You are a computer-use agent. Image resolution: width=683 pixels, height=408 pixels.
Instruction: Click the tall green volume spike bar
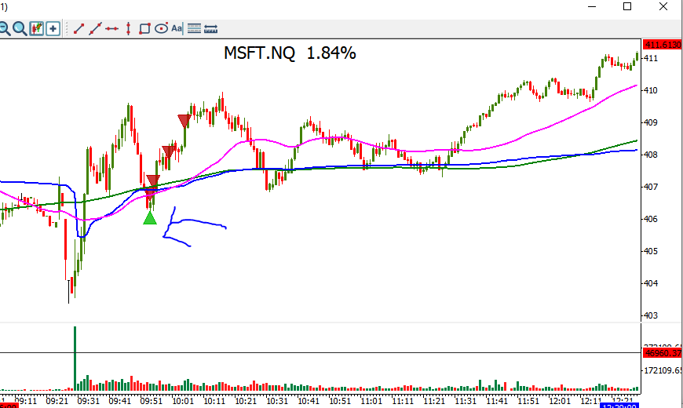[75, 358]
